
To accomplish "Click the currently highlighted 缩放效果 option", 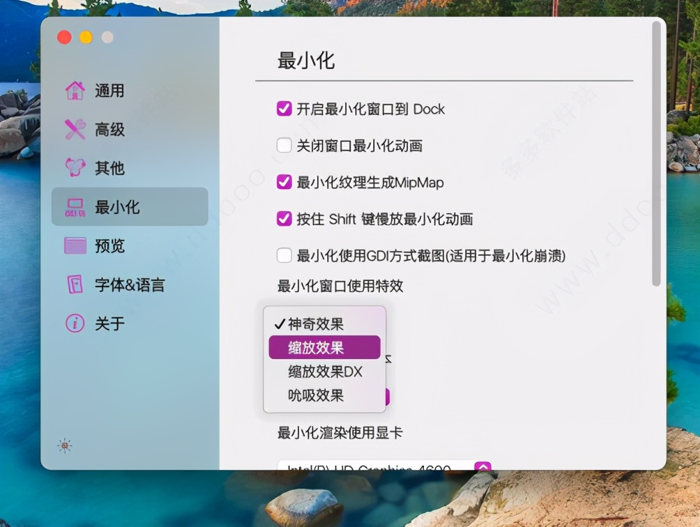I will (324, 347).
